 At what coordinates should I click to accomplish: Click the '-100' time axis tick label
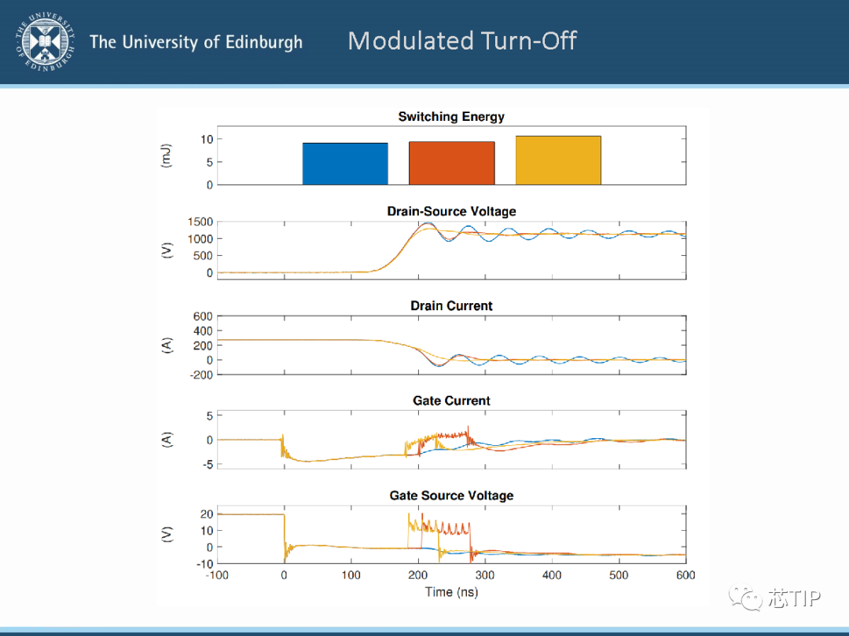217,576
